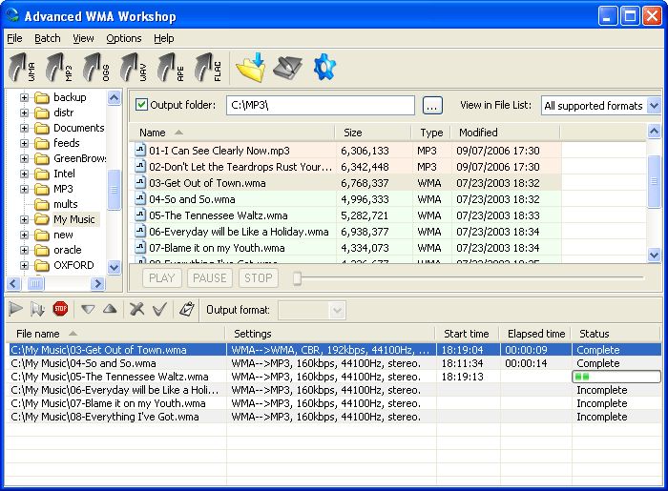Select 06-Everyday will be Like a Holiday.wma
668x491 pixels.
pyautogui.click(x=345, y=232)
